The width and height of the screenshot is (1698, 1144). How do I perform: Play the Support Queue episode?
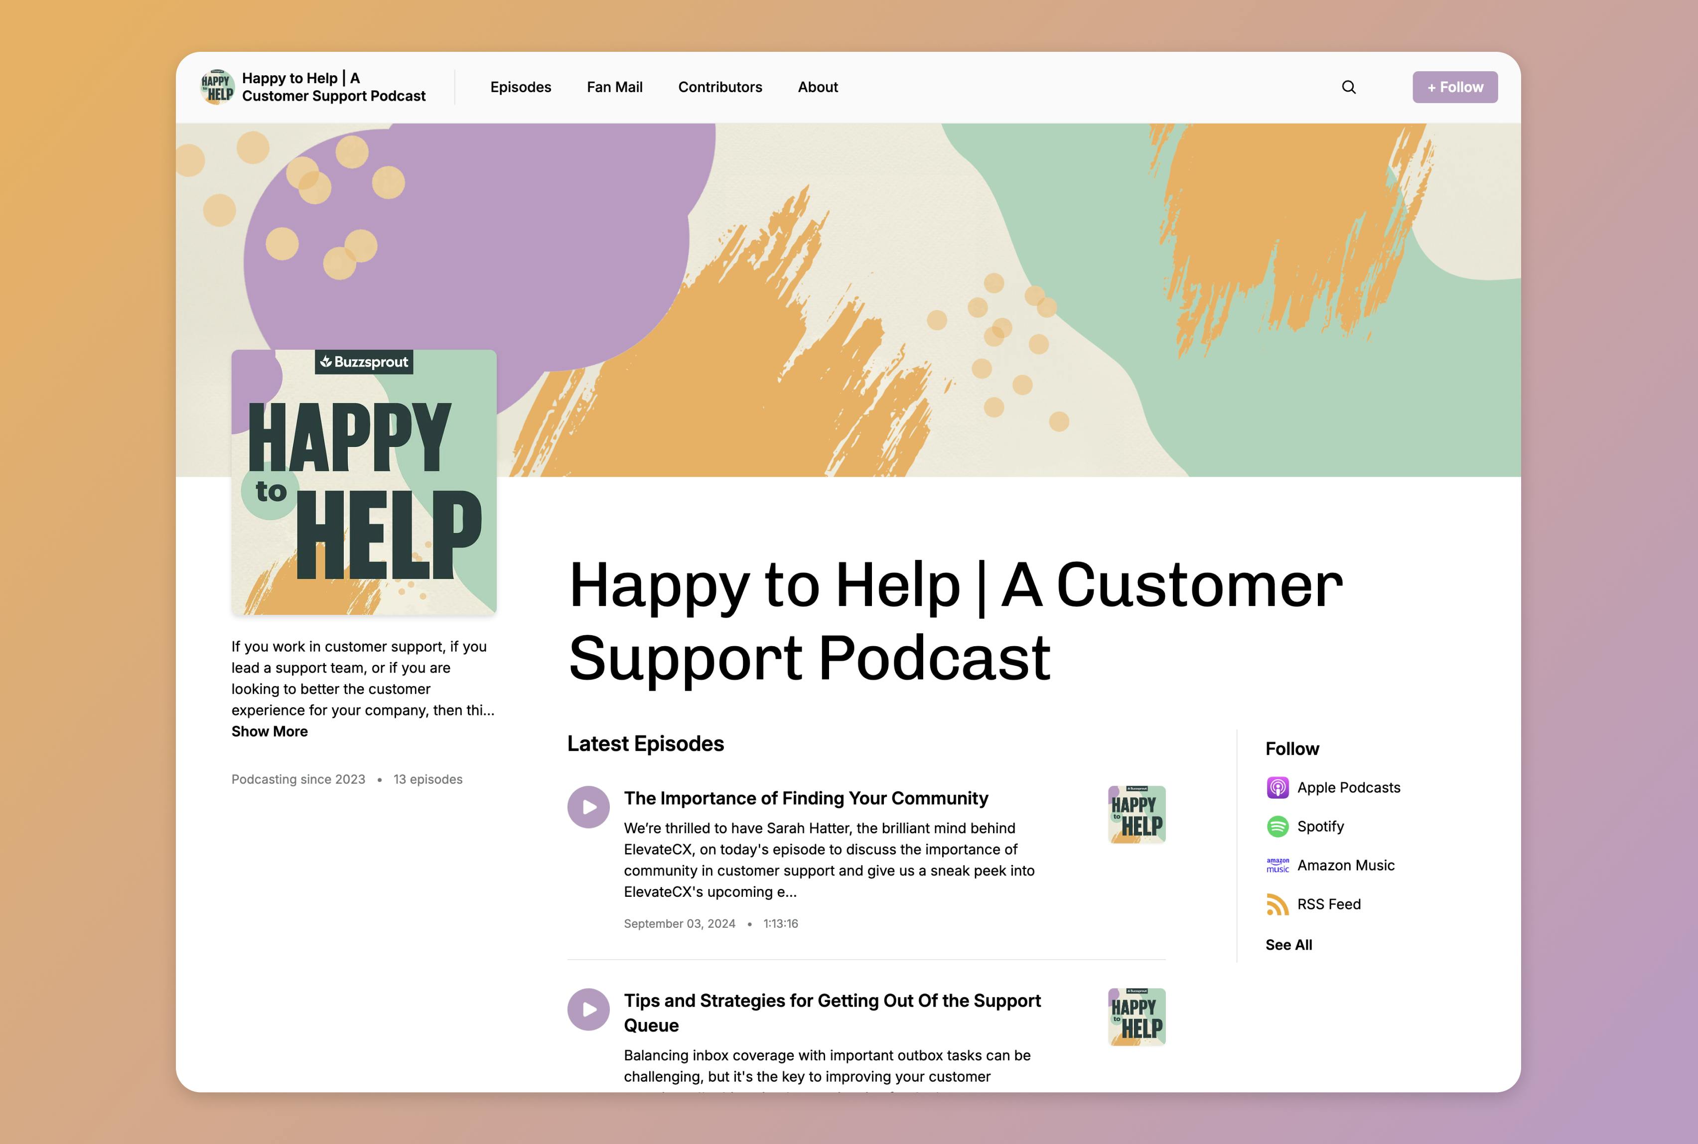click(588, 1009)
